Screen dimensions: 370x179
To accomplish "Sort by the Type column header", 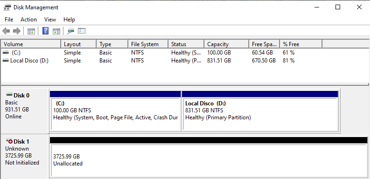I will pyautogui.click(x=112, y=44).
